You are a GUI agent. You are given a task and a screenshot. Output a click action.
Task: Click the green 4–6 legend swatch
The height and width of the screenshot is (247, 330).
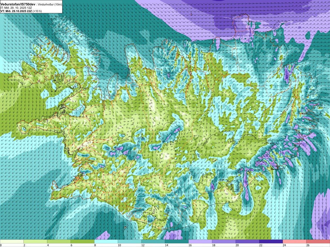59,242
